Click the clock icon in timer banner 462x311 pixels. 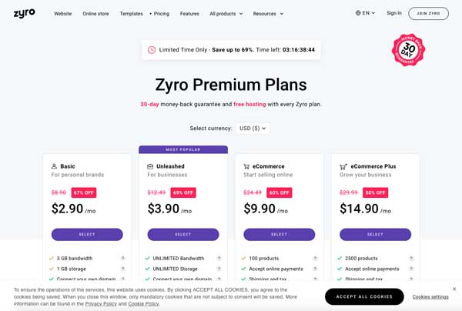152,50
